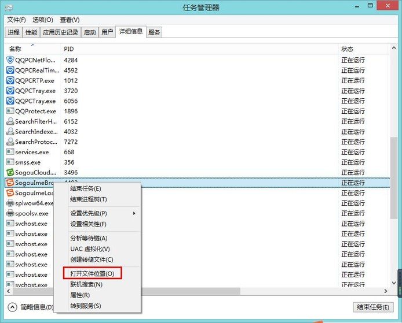This screenshot has height=323, width=402.
Task: Click the SearchProtoc... process icon
Action: click(10, 142)
